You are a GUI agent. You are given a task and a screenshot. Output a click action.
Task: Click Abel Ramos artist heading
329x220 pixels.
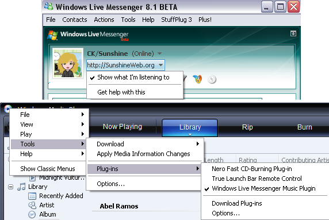(119, 206)
